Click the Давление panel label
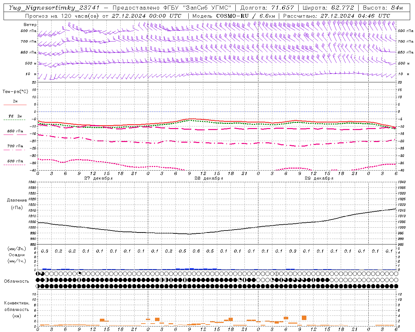 [17, 200]
